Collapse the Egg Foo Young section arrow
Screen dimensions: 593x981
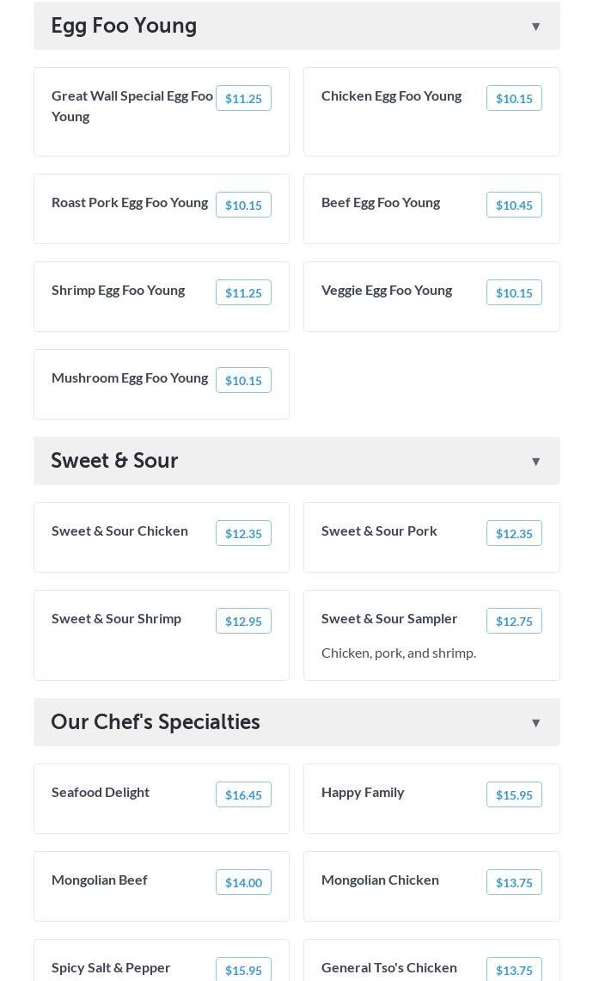[535, 27]
